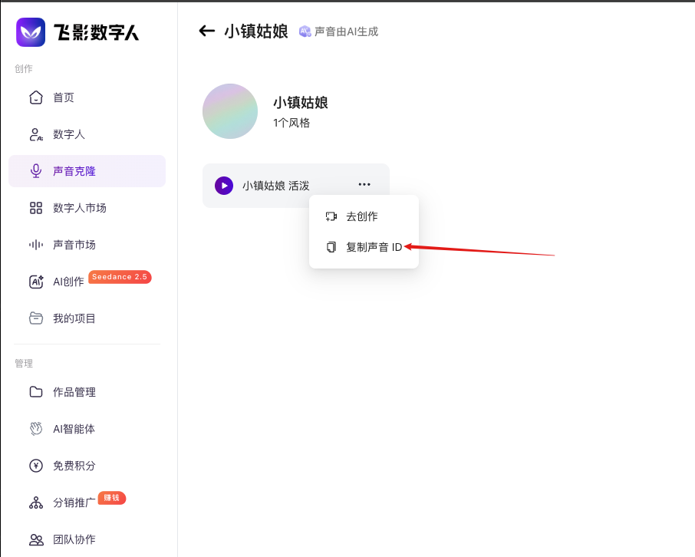The width and height of the screenshot is (695, 557).
Task: Open 团队协作 in the sidebar
Action: [x=87, y=539]
